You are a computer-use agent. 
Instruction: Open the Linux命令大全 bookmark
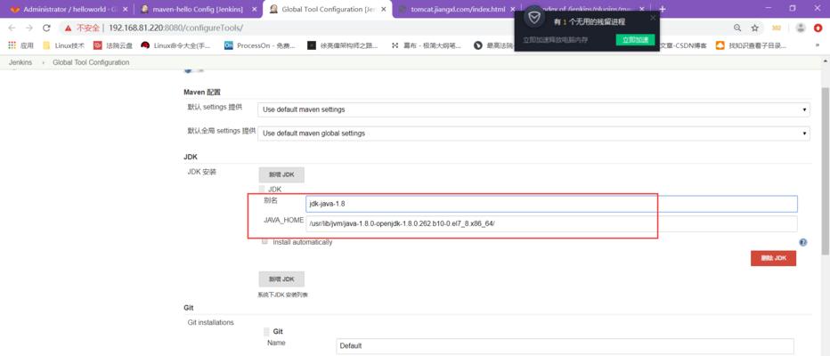[x=175, y=45]
